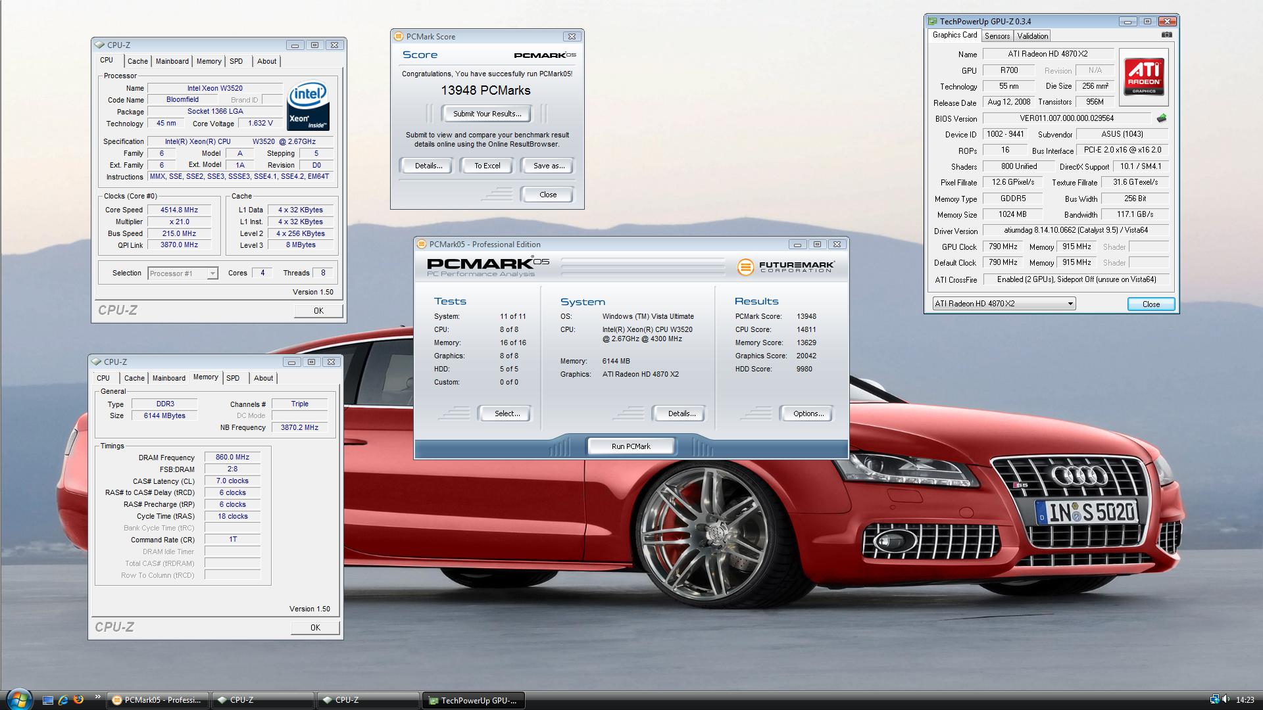1263x710 pixels.
Task: Click the Intel Xeon inside logo in CPU-Z
Action: tap(308, 106)
